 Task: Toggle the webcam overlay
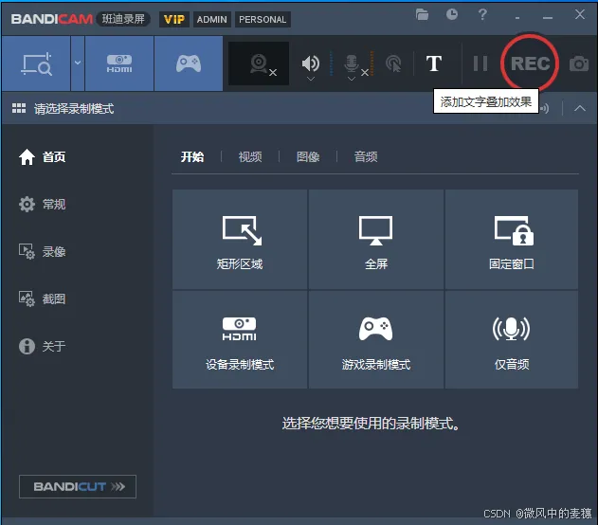[x=259, y=63]
